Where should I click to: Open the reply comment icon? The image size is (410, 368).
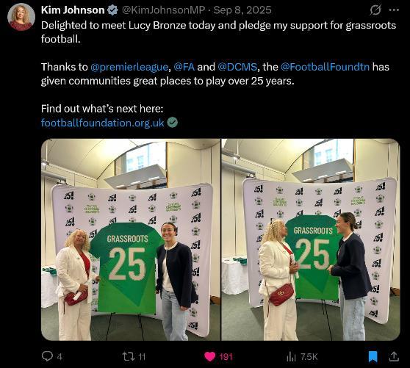47,356
